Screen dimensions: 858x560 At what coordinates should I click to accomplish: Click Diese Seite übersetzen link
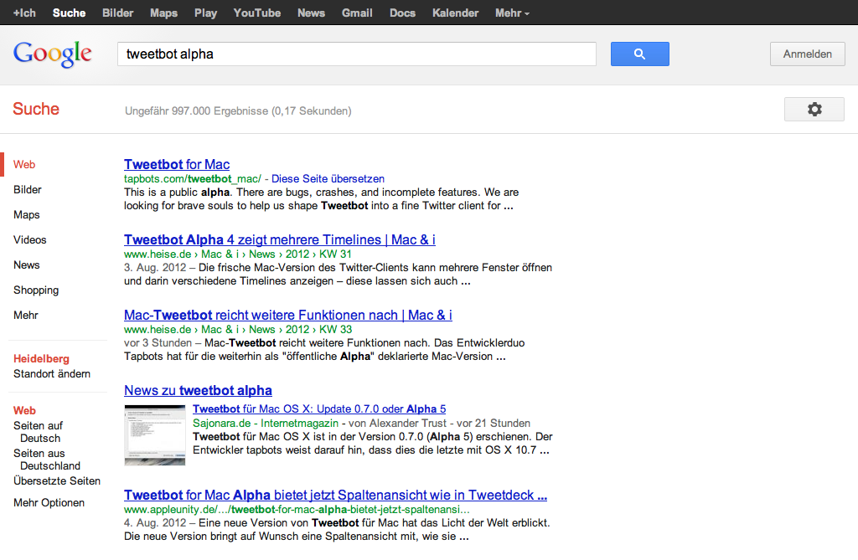(328, 179)
